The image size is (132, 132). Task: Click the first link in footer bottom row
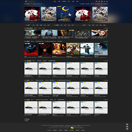coord(49,130)
